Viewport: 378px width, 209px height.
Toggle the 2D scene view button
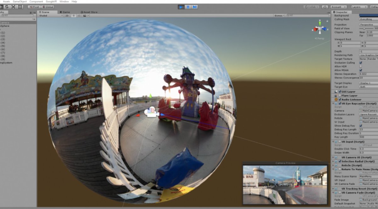(x=67, y=15)
